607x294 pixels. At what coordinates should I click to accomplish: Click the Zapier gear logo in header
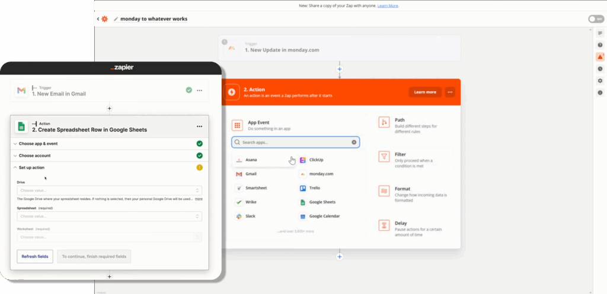pyautogui.click(x=104, y=19)
